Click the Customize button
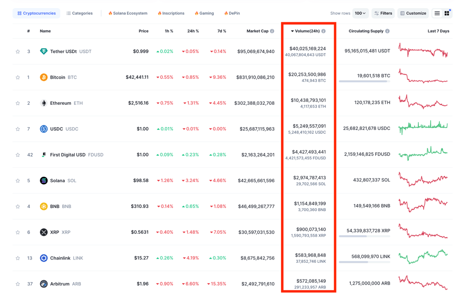This screenshot has height=295, width=463. coord(413,13)
